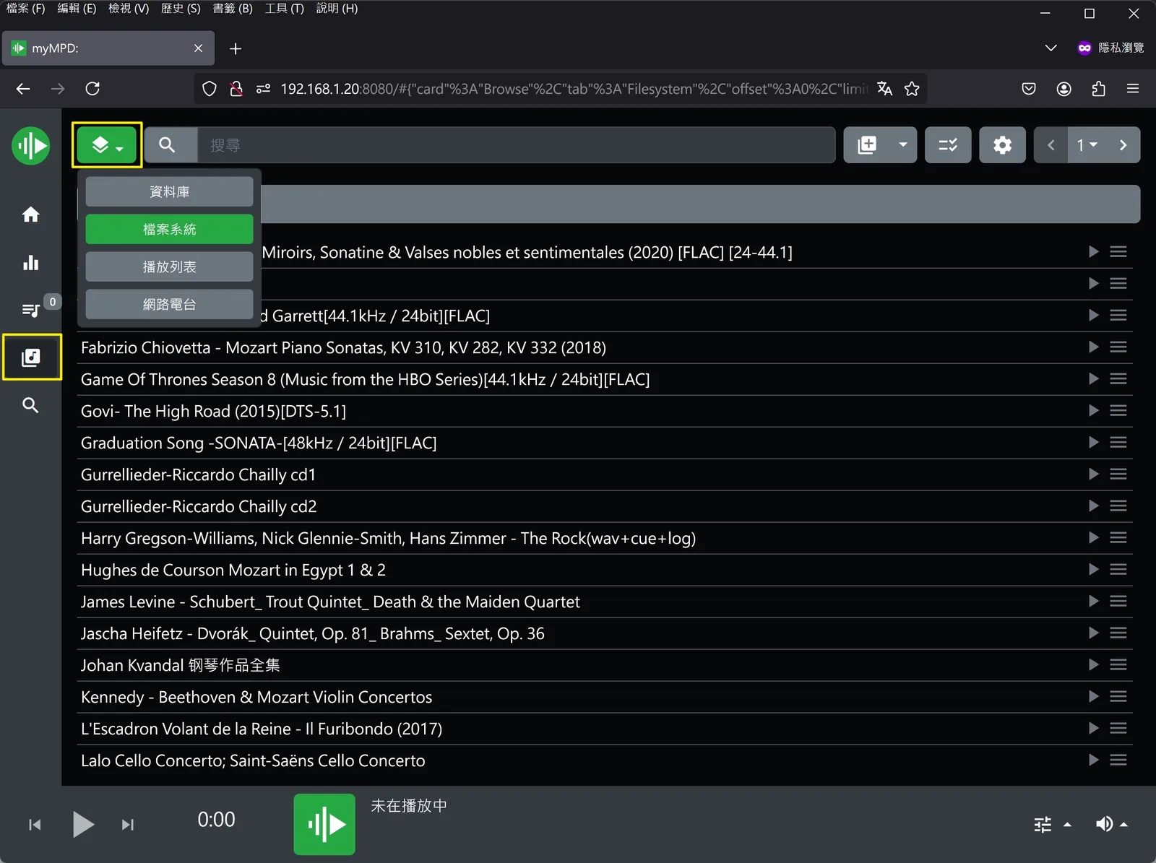This screenshot has height=863, width=1156.
Task: Open the queue view in sidebar
Action: [x=30, y=310]
